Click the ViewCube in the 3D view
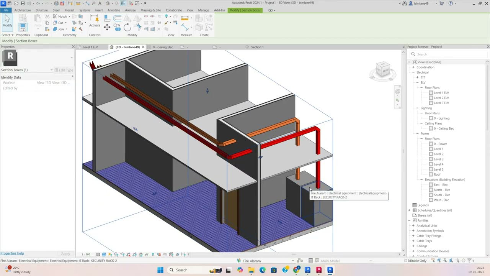This screenshot has width=490, height=276. [383, 71]
